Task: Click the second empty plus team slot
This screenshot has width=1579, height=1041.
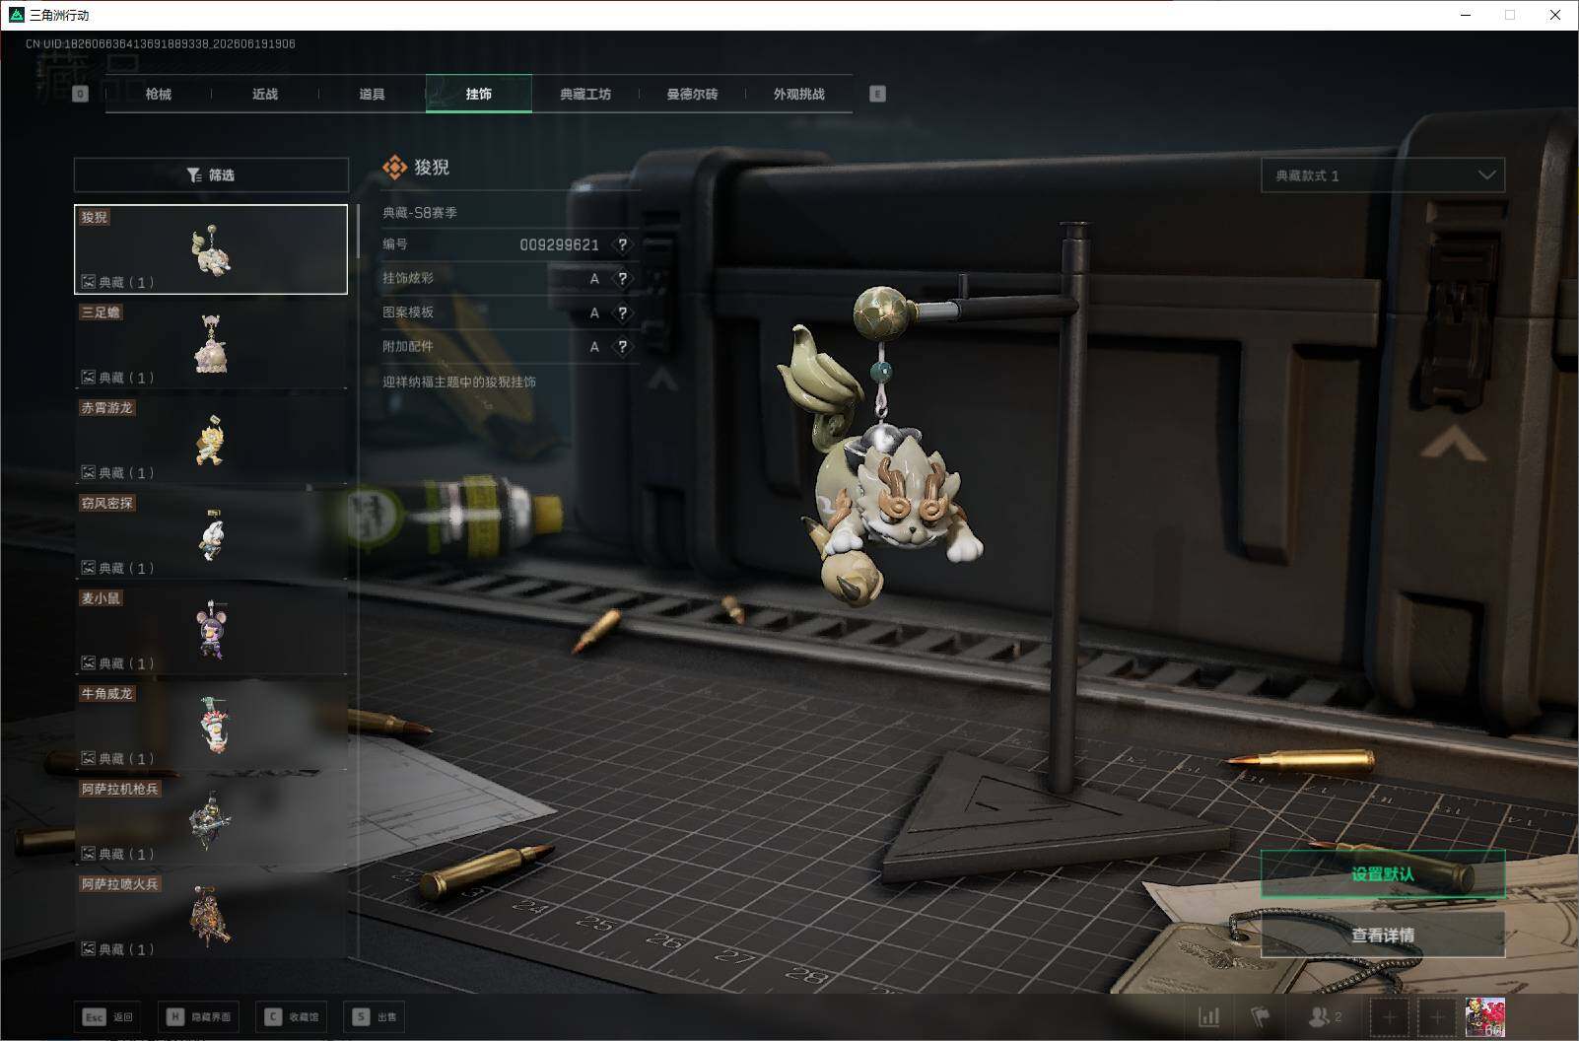Action: pyautogui.click(x=1437, y=1016)
